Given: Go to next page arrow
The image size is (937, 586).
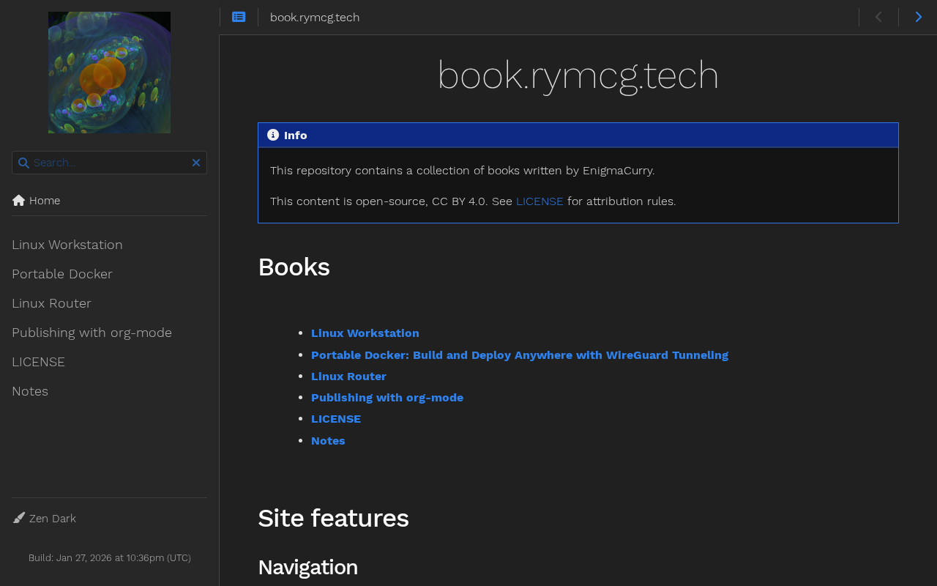Looking at the screenshot, I should coord(918,17).
